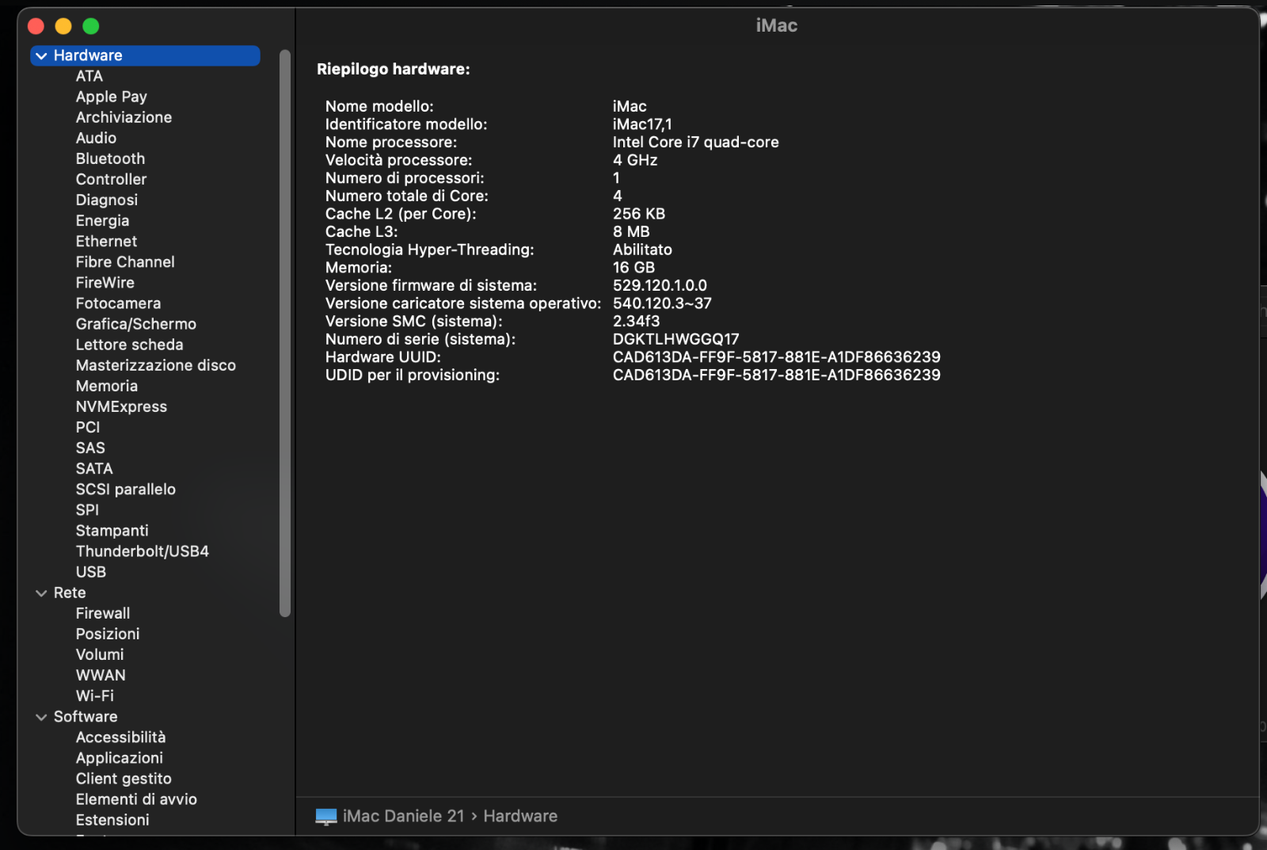Select Audio in the sidebar
This screenshot has height=850, width=1267.
click(96, 138)
